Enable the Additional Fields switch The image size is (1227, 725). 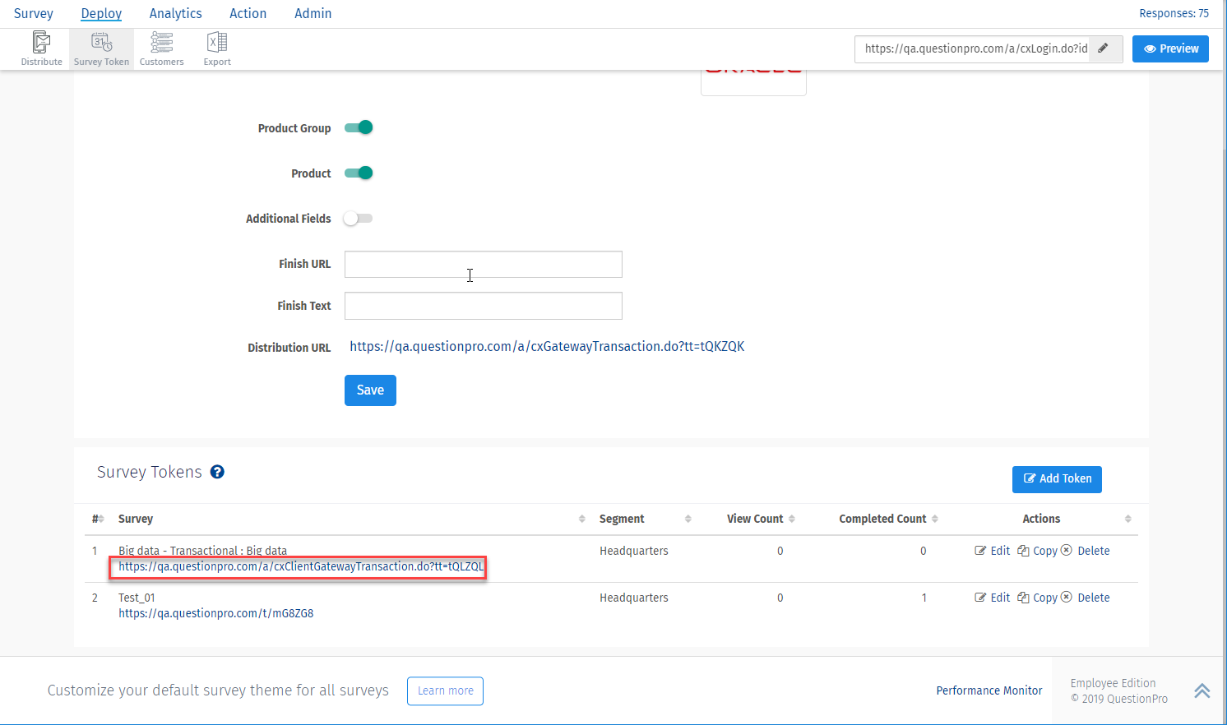click(x=359, y=218)
